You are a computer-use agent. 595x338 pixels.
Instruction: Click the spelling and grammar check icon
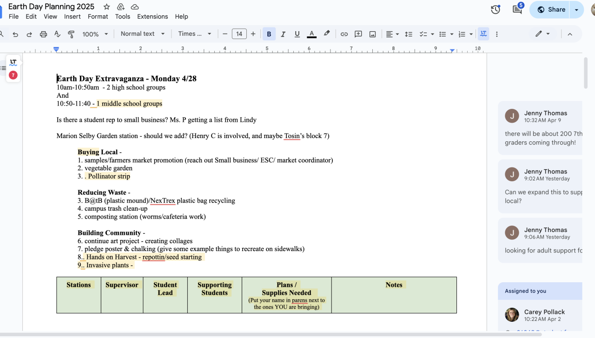pyautogui.click(x=57, y=34)
